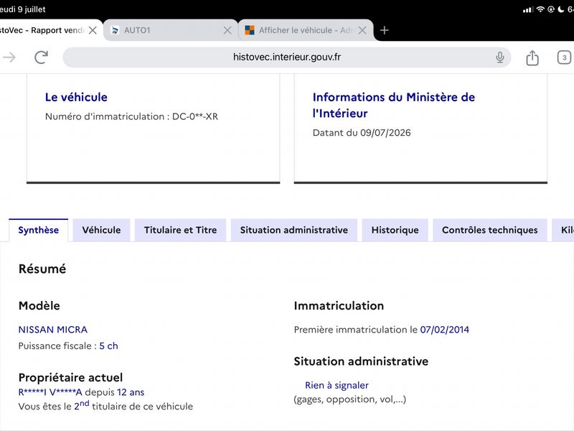Open the Titulaire et Titre tab
The height and width of the screenshot is (431, 574).
(x=181, y=230)
